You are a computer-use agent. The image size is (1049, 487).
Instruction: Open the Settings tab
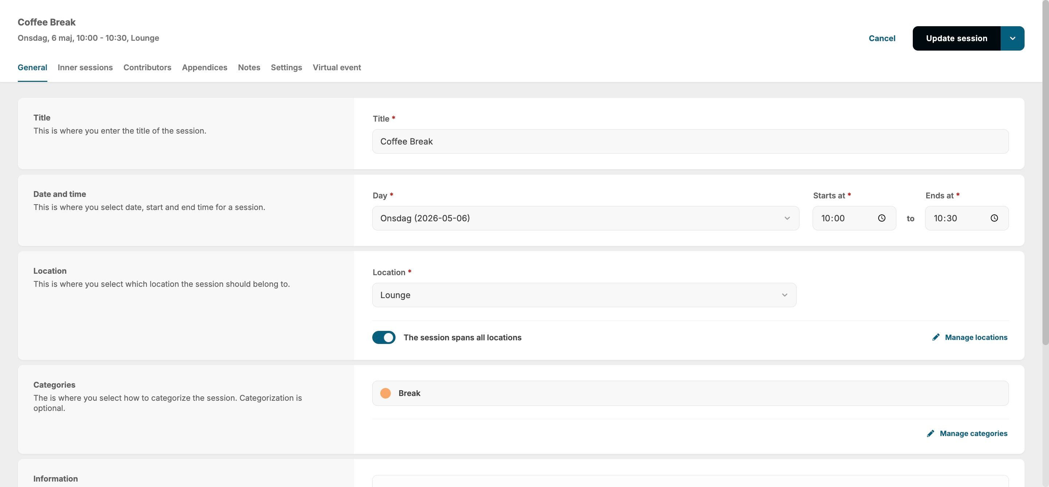click(286, 68)
